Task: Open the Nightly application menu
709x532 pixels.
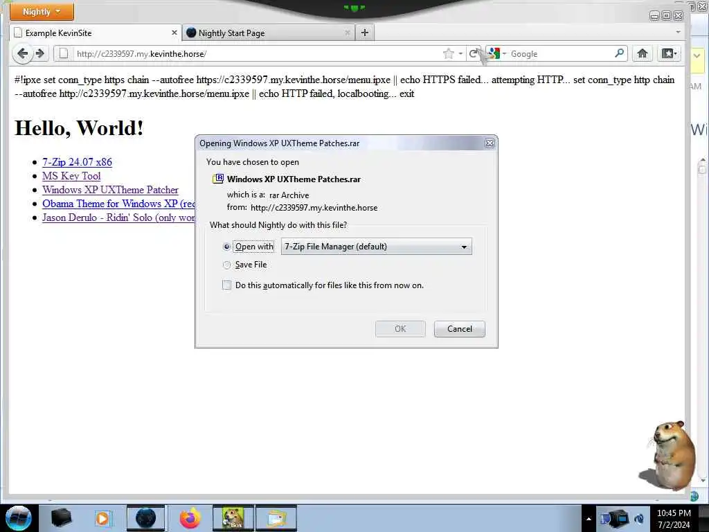Action: 42,12
